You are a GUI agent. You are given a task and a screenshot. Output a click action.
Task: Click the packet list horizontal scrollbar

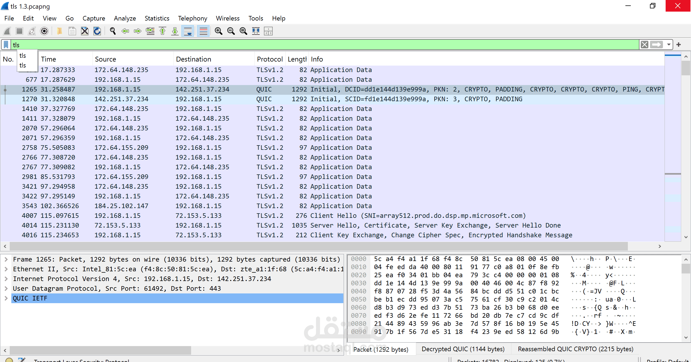319,246
